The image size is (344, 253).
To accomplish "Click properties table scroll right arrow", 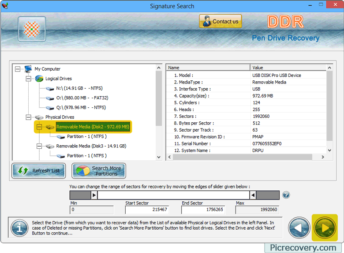I will point(323,157).
